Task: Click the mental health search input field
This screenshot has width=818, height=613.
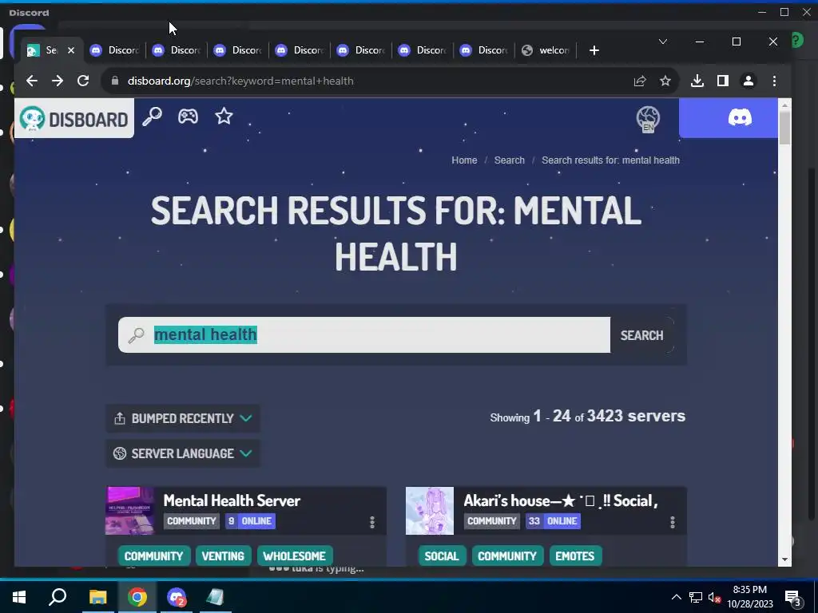Action: (364, 334)
